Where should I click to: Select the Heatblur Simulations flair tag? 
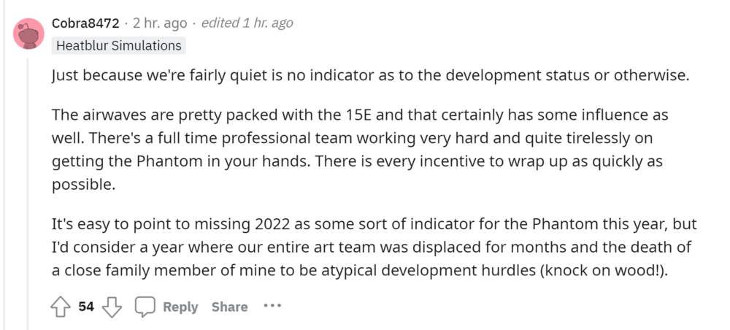coord(118,45)
